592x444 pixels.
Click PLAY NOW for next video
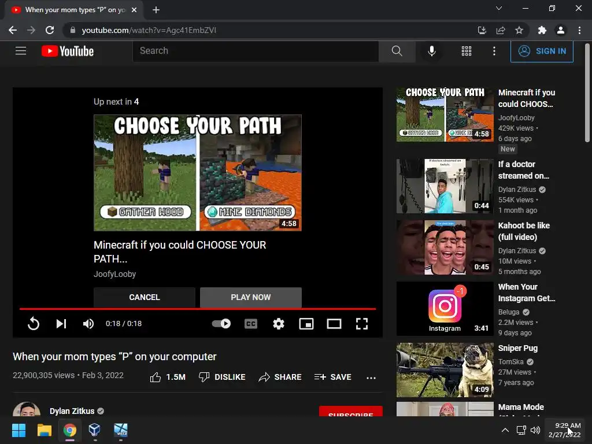click(x=251, y=297)
